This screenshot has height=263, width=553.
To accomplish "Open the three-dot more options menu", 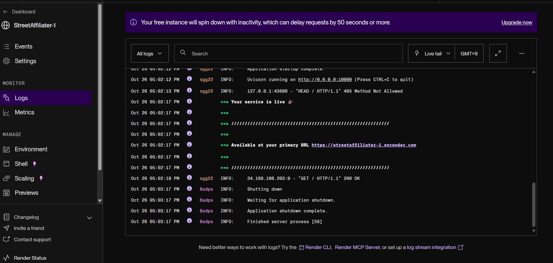I will [x=522, y=54].
